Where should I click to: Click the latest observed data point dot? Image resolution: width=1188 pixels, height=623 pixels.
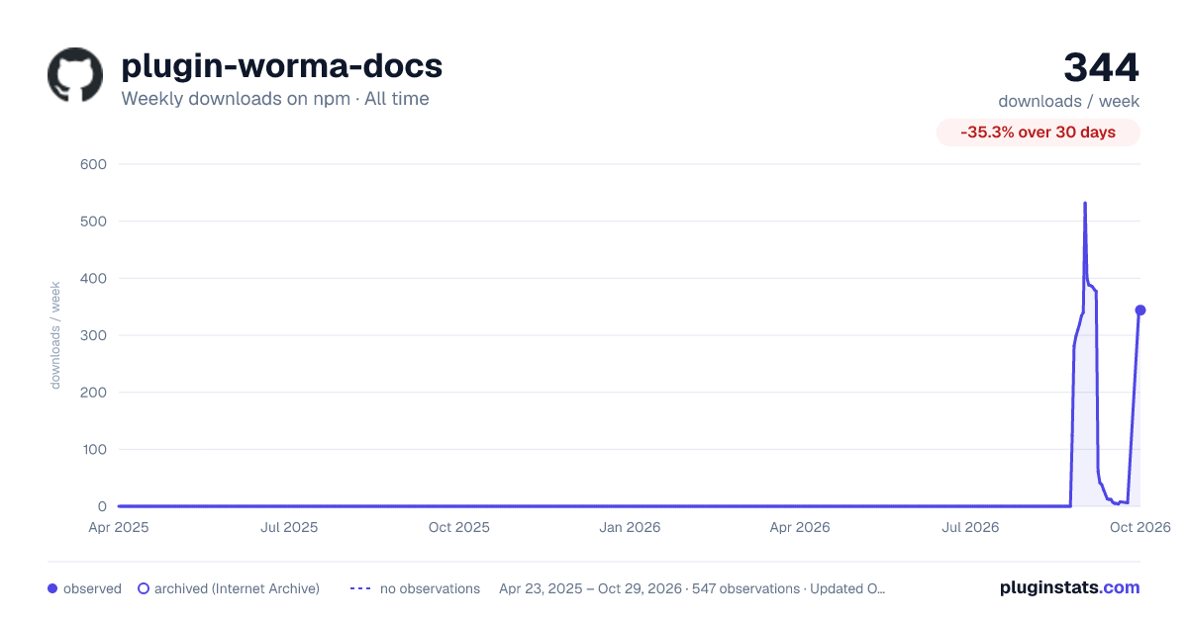coord(1140,311)
